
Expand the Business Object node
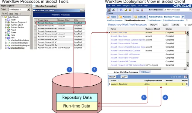(6, 25)
